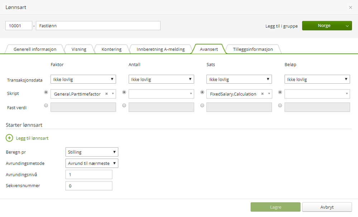This screenshot has height=217, width=358.
Task: Click the green plus icon for Legg til lønnsart
Action: pyautogui.click(x=9, y=138)
